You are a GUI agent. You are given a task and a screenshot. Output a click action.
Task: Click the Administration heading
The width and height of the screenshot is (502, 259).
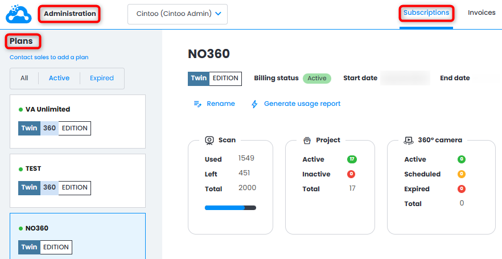[70, 14]
